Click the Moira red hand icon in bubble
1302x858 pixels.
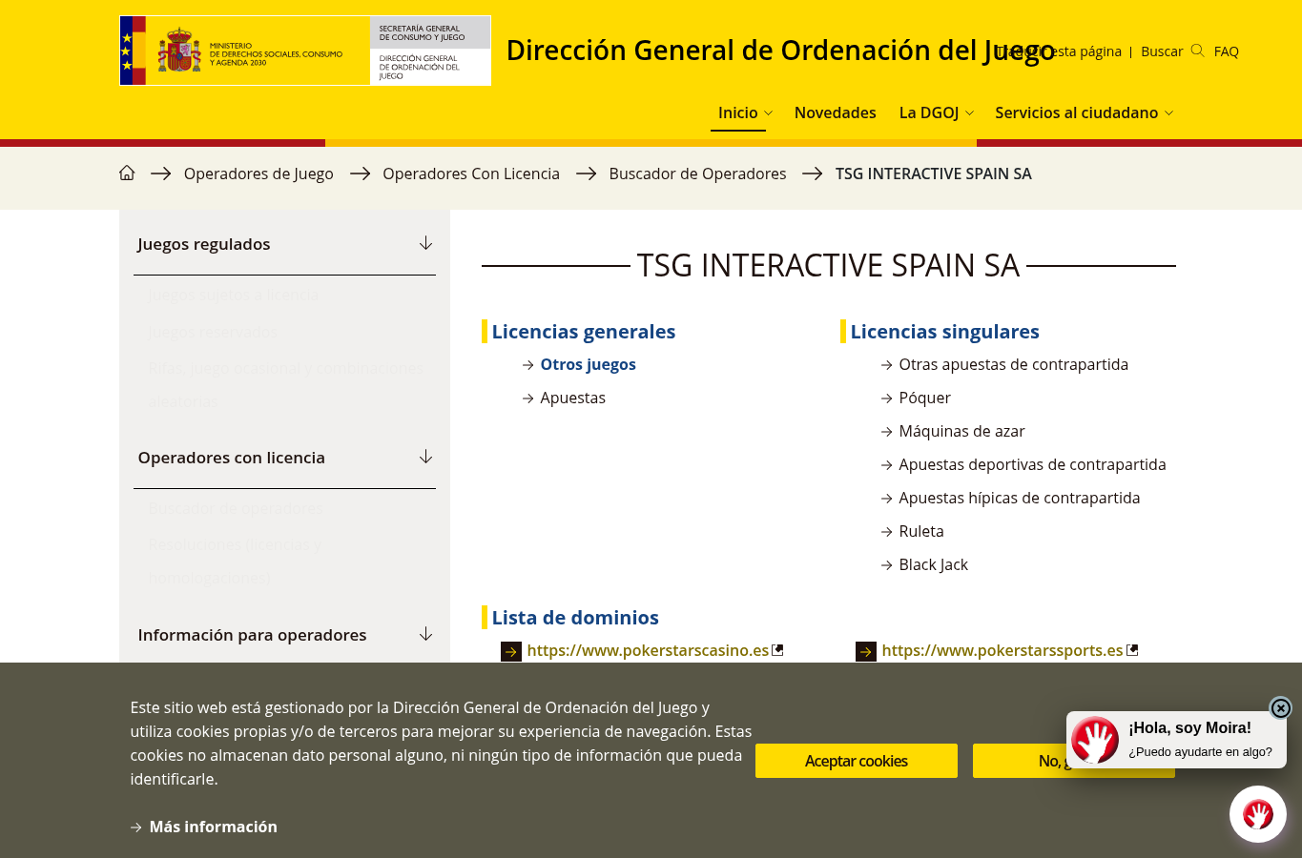[x=1095, y=740]
